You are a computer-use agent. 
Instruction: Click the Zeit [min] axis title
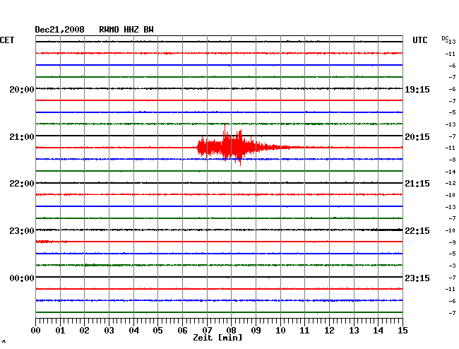[x=217, y=338]
